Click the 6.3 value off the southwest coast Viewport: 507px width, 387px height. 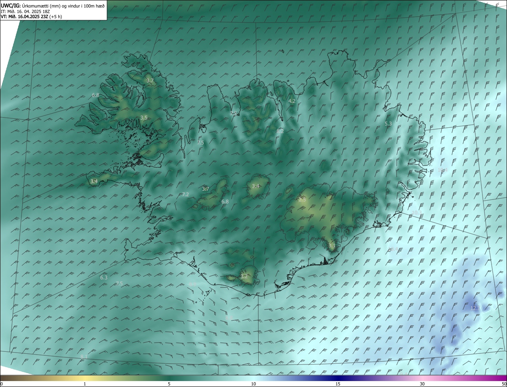104,277
